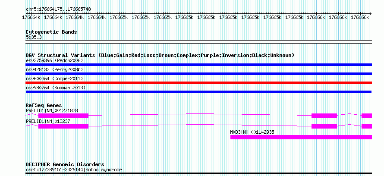Viewport: 384px width, 176px height.
Task: Click the DGV Structural Variants track heading
Action: coord(160,55)
